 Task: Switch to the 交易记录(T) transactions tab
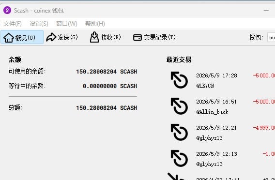click(154, 37)
